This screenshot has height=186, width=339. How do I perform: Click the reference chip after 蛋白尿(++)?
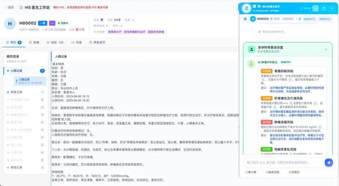tap(291, 103)
